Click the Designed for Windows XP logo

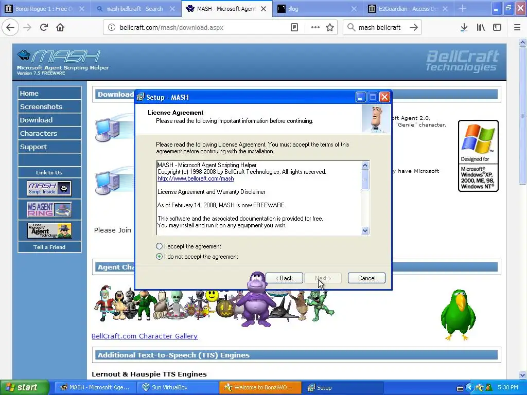coord(478,156)
